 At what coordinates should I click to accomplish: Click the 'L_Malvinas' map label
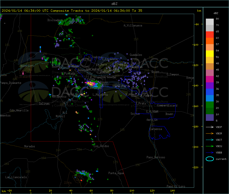click(100, 95)
